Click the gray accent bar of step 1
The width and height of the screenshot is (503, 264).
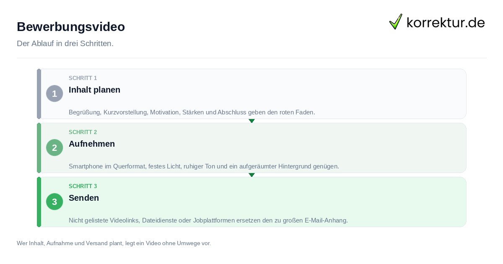tap(39, 94)
